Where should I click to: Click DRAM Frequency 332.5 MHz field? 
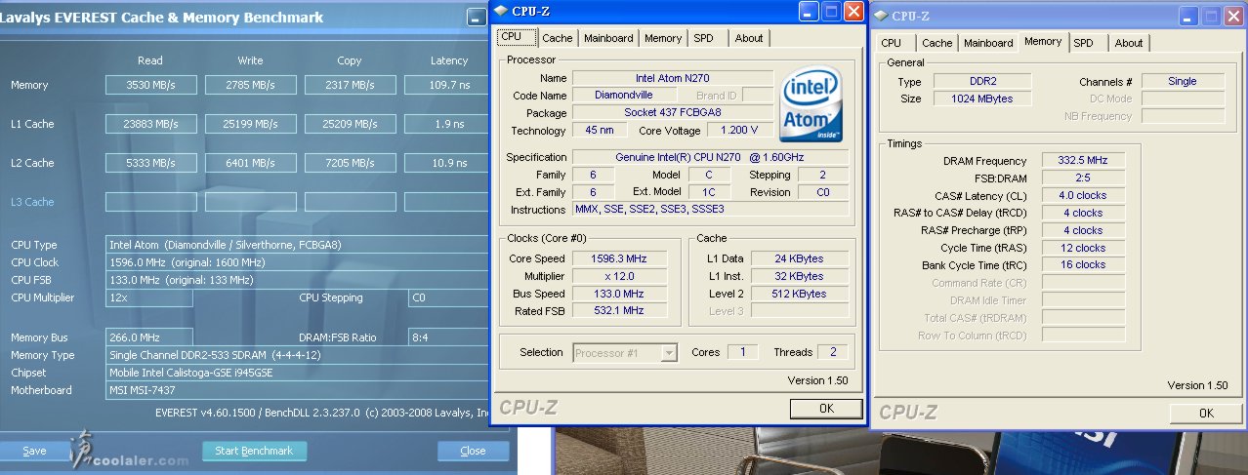1084,161
